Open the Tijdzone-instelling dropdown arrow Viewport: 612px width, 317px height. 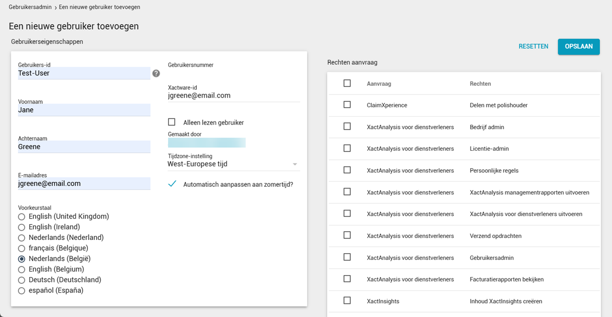pos(295,164)
